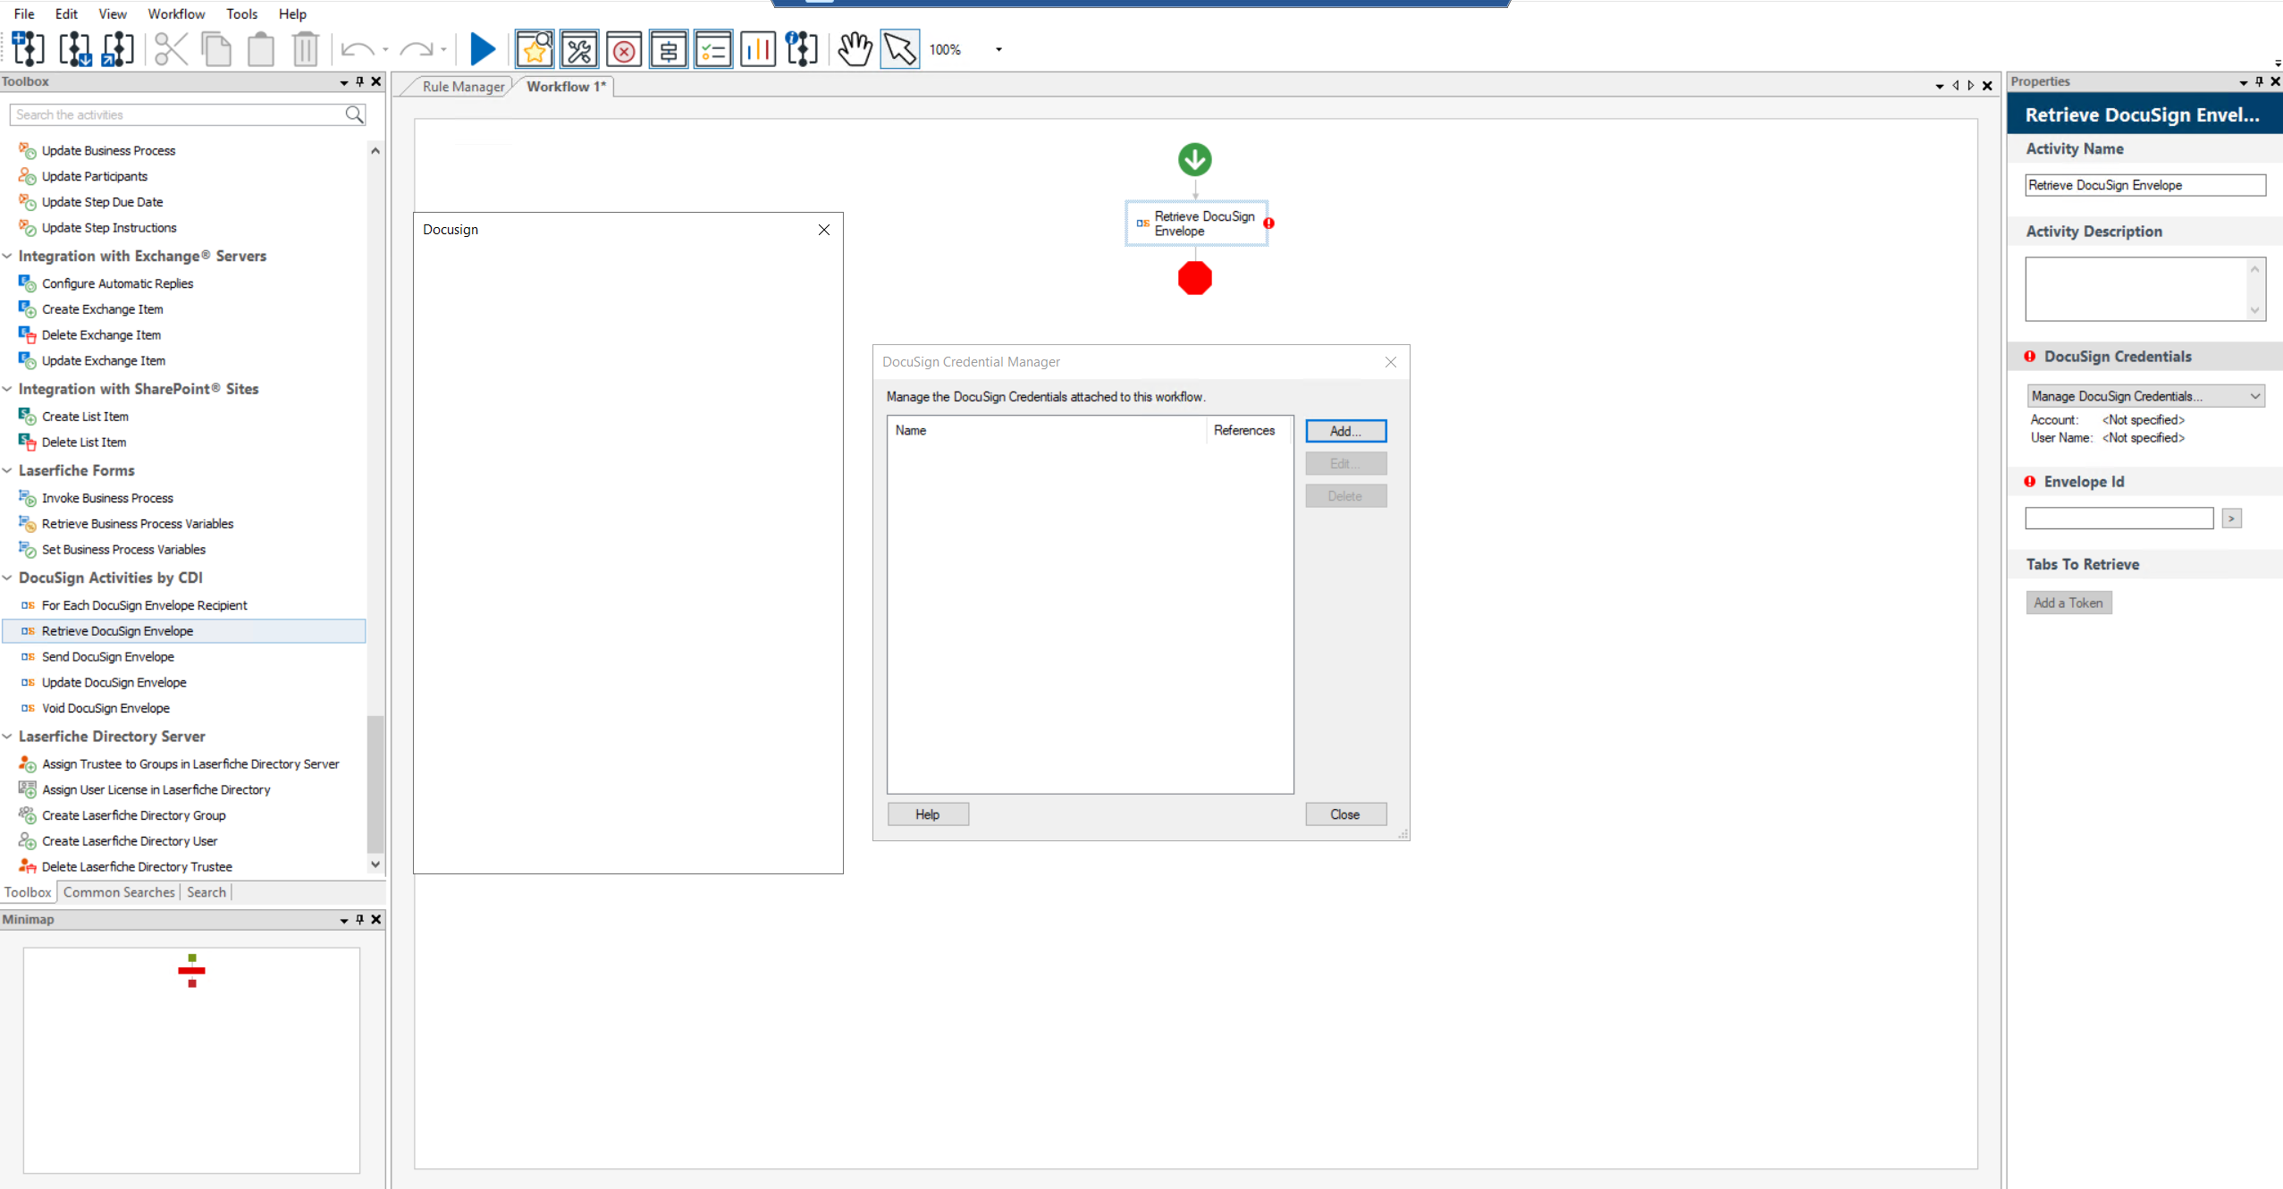Screen dimensions: 2283x1189
Task: Open the Edit menu
Action: pyautogui.click(x=66, y=13)
